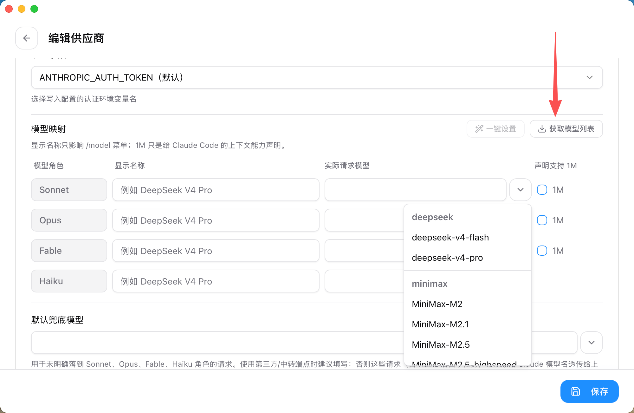Click the Haiku model role box
Viewport: 634px width, 413px height.
[x=69, y=281]
